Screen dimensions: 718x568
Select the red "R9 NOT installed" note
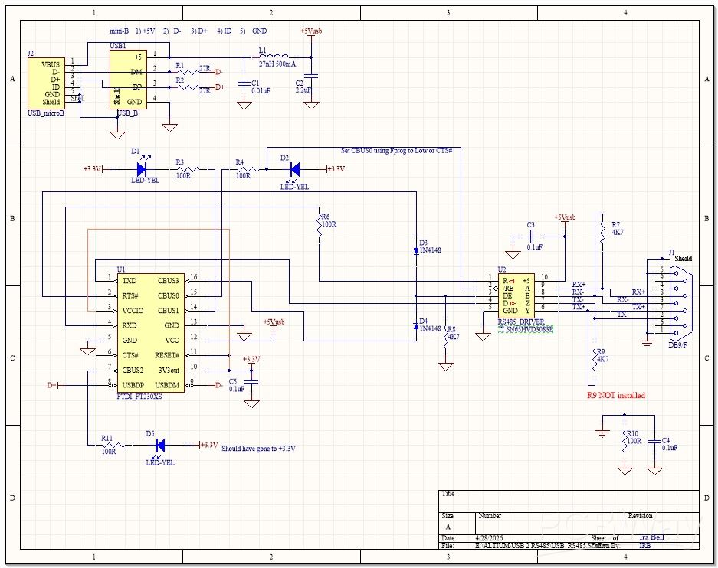[x=615, y=395]
